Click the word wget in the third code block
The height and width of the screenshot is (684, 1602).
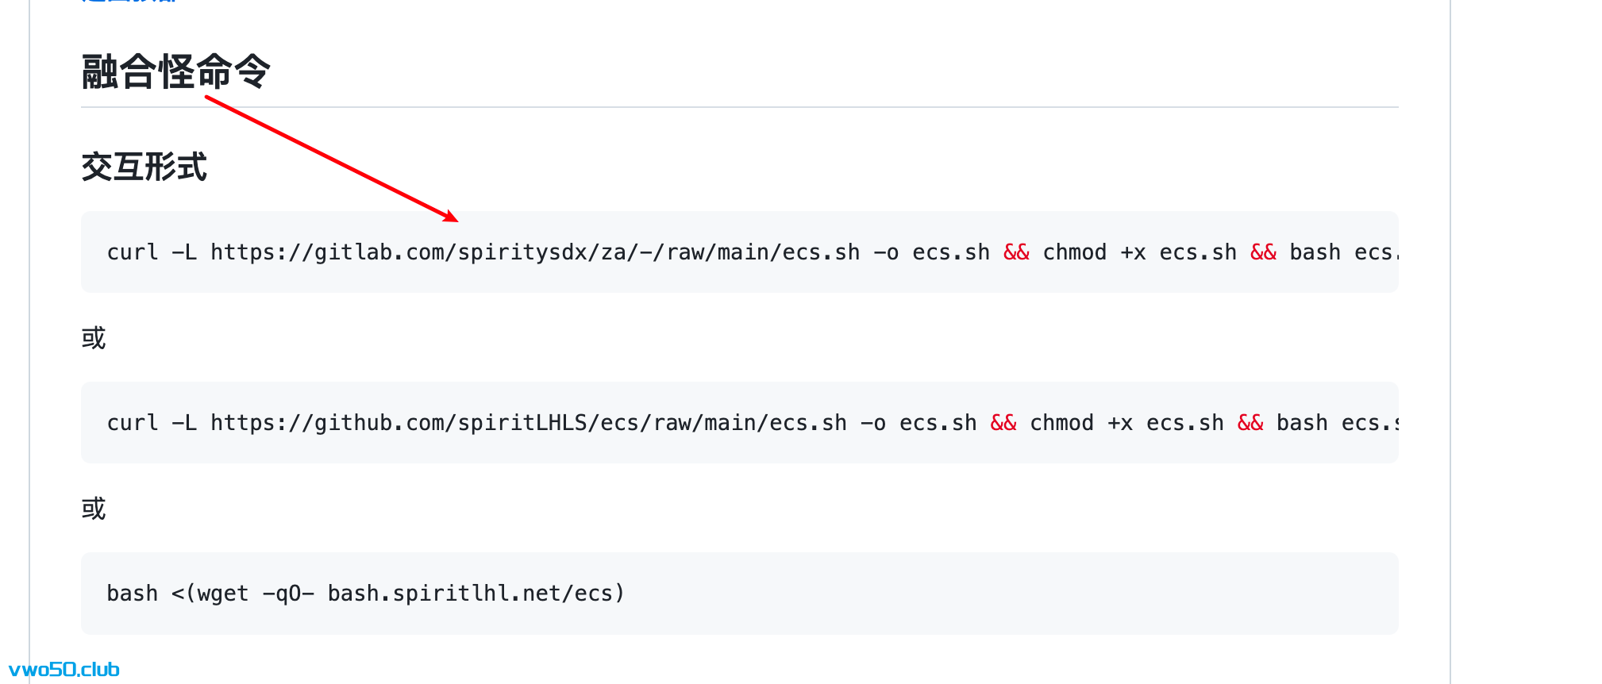(223, 594)
